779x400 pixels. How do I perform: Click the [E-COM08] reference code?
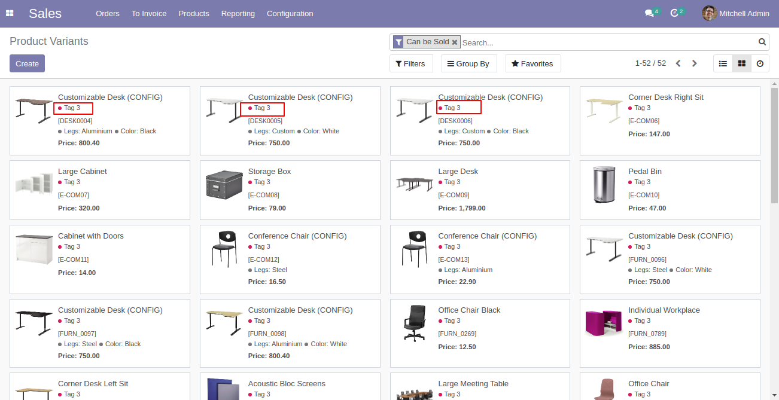[x=264, y=195]
